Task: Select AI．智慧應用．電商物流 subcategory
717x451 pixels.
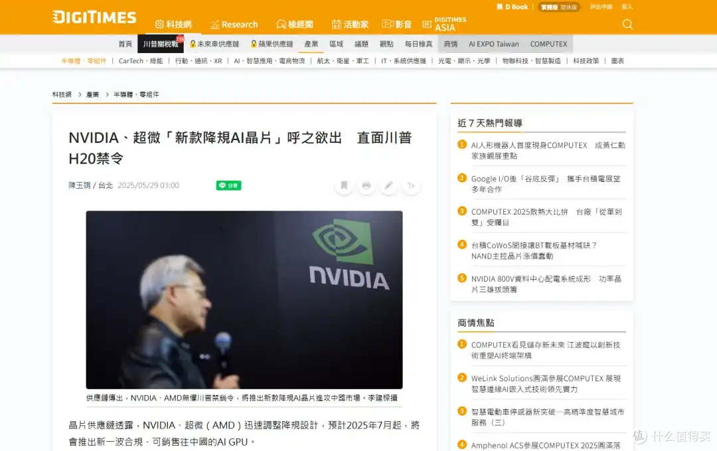Action: 270,61
